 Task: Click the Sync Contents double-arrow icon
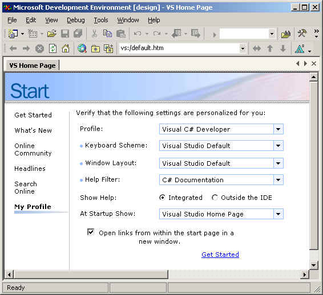click(257, 48)
